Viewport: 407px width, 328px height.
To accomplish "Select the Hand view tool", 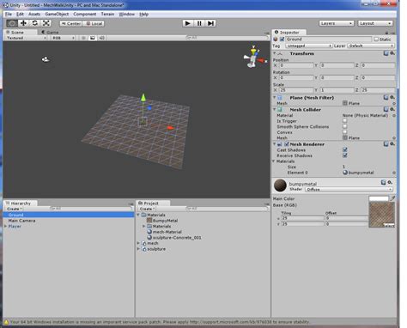I will click(x=12, y=23).
